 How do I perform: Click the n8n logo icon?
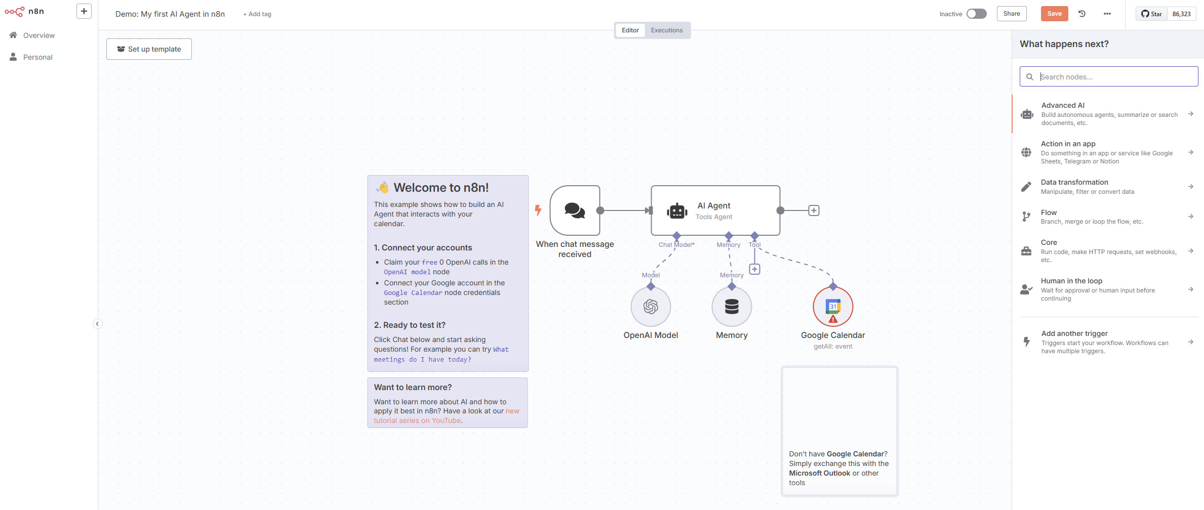14,11
